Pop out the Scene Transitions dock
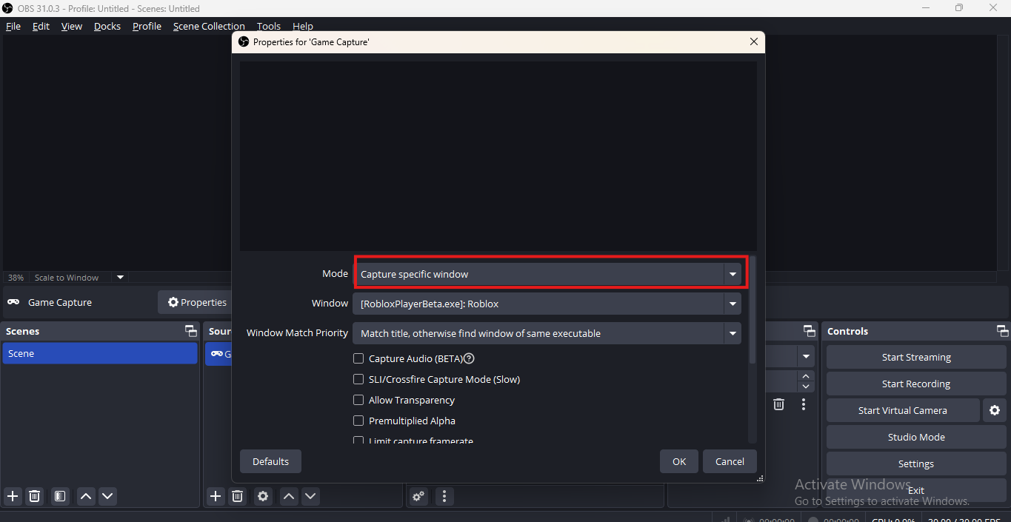 pyautogui.click(x=810, y=331)
